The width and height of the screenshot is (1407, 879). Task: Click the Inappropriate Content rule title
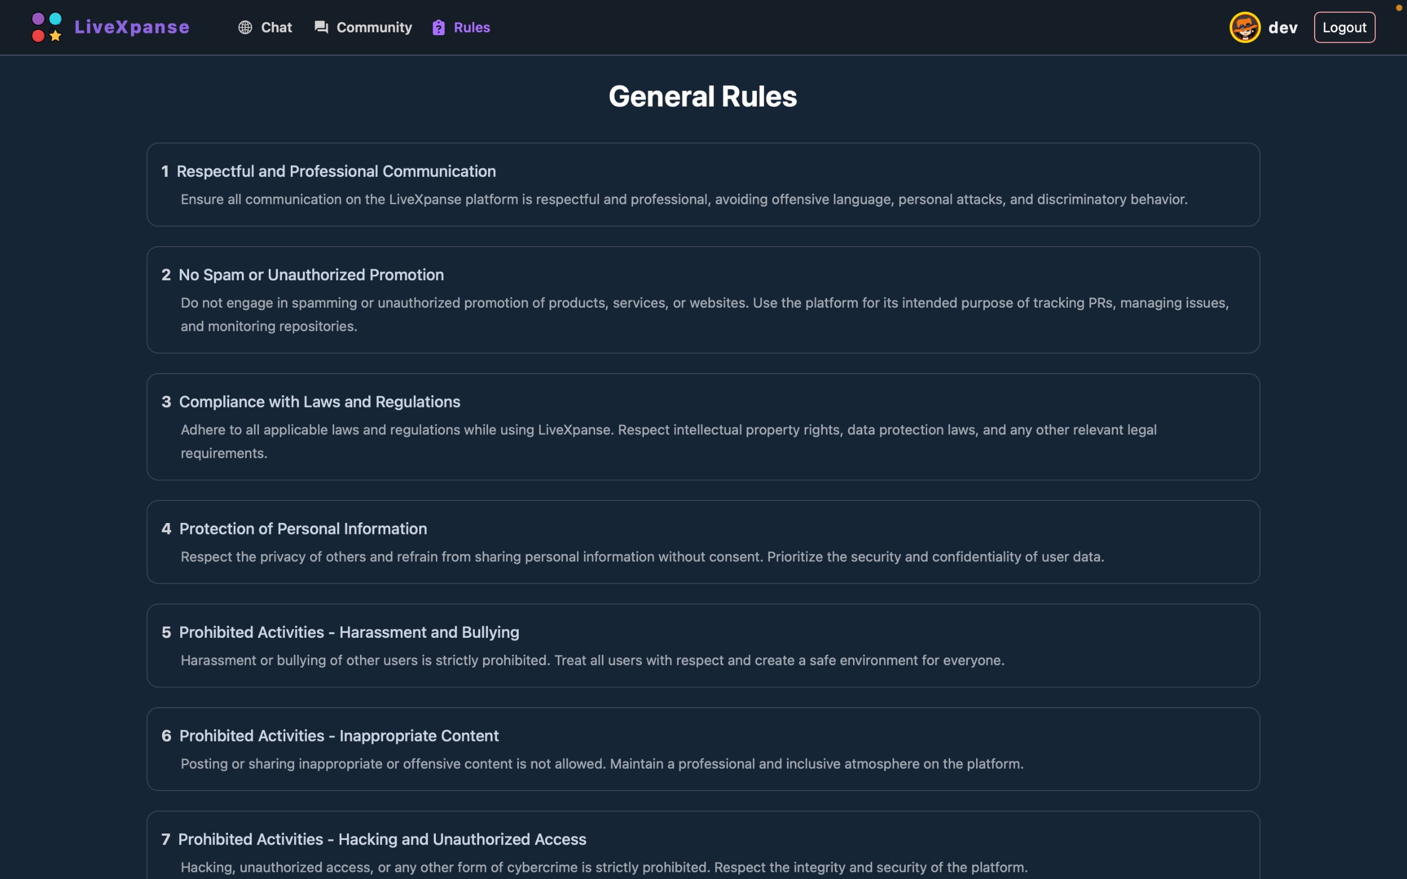tap(339, 736)
